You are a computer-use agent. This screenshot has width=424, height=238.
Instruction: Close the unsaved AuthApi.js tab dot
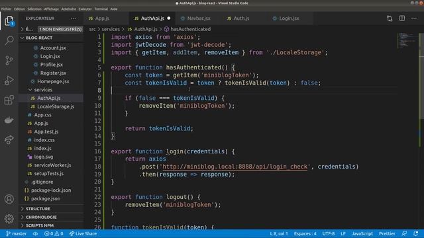(x=169, y=19)
